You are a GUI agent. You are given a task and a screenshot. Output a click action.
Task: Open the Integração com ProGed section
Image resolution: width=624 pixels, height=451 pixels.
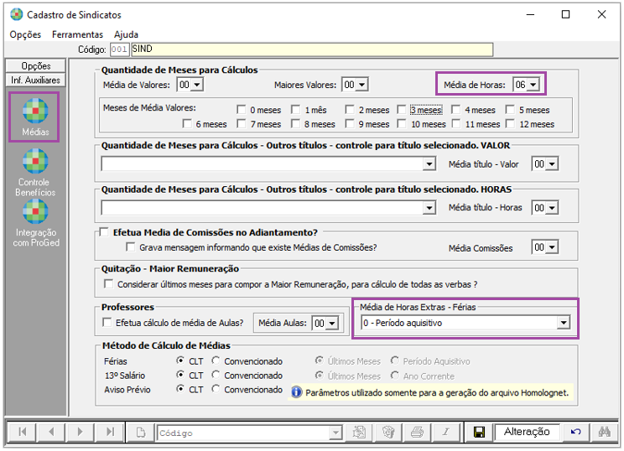36,223
